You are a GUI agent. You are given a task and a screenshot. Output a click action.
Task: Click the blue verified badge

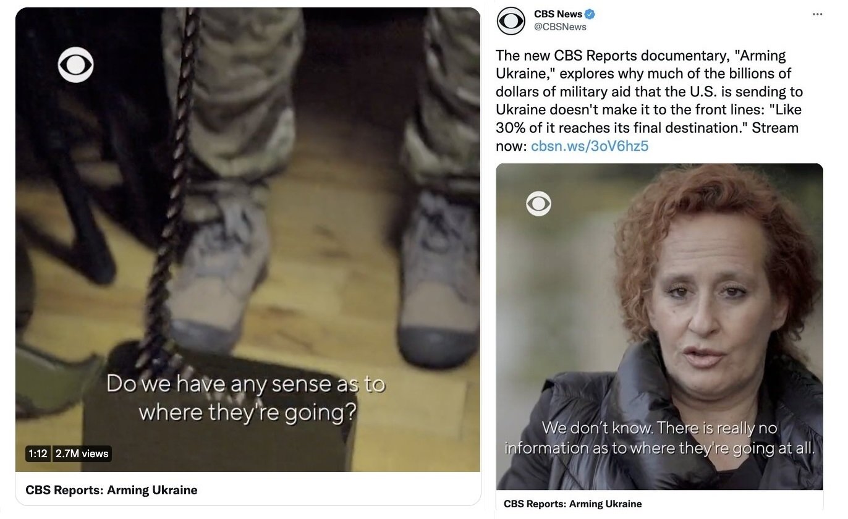coord(590,14)
